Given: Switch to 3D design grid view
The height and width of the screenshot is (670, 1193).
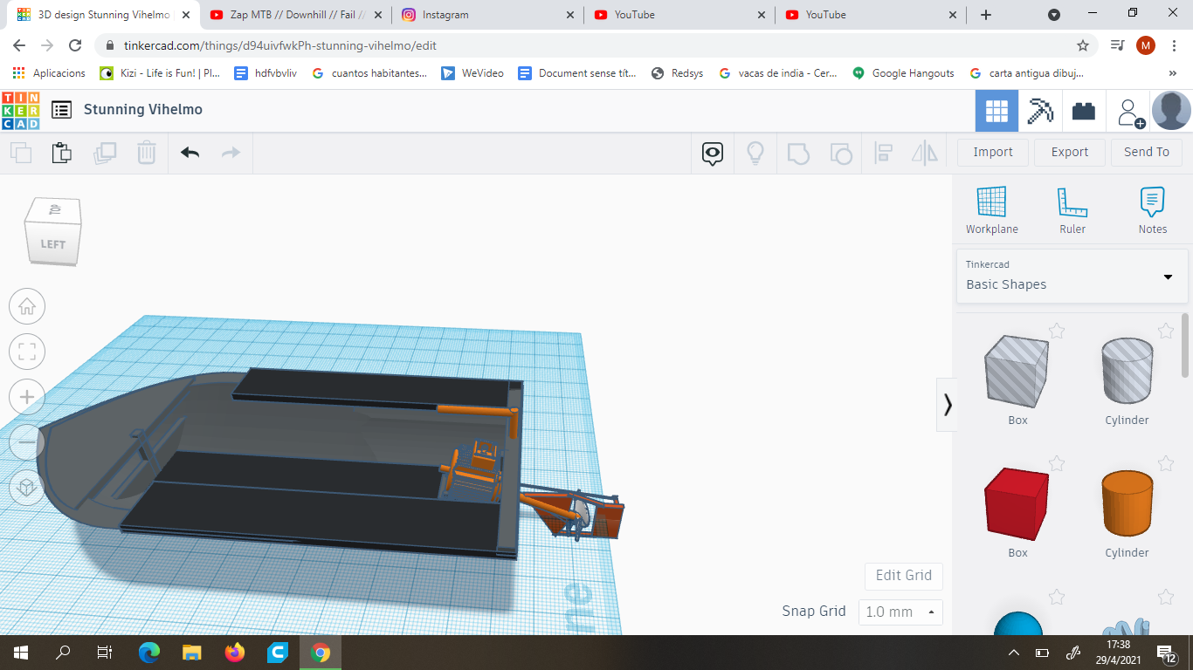Looking at the screenshot, I should 996,111.
